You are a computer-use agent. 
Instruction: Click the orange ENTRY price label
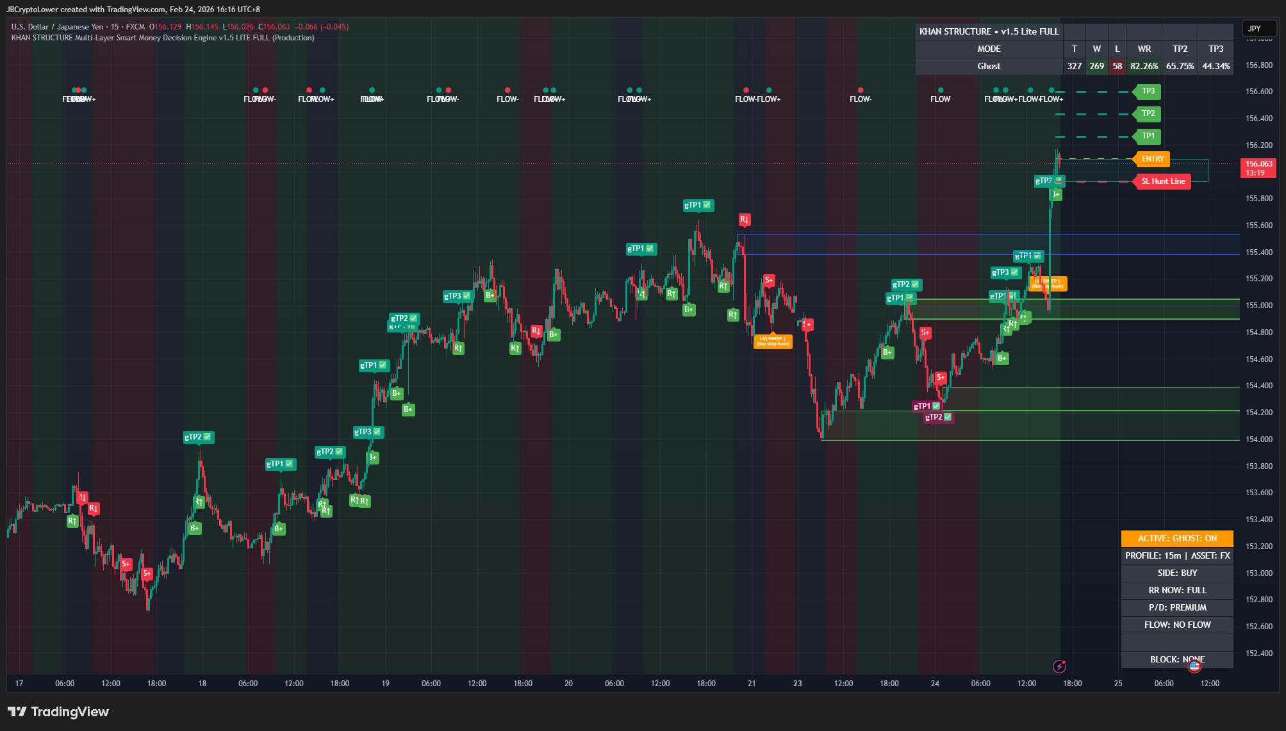click(1152, 159)
